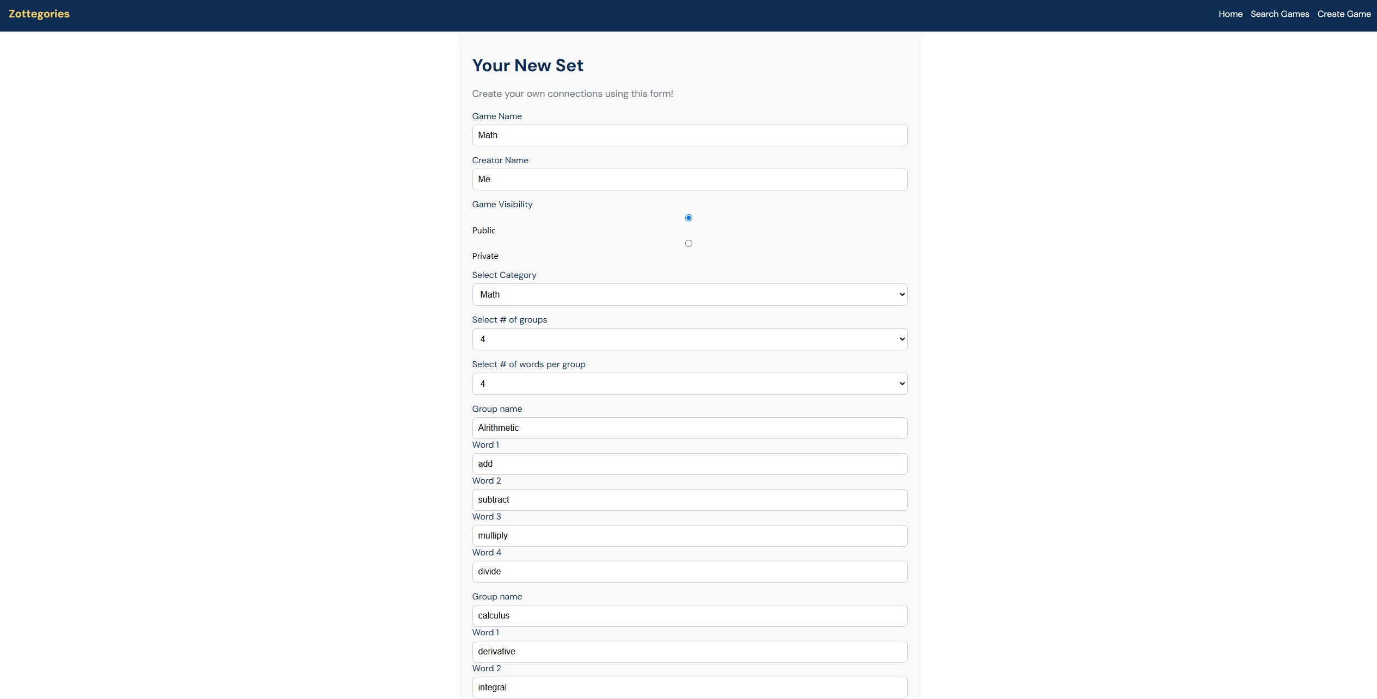1377x699 pixels.
Task: Click the Word 1 field containing add
Action: (690, 464)
